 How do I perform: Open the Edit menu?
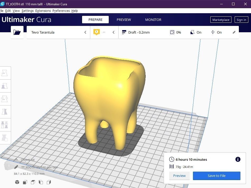pos(8,11)
